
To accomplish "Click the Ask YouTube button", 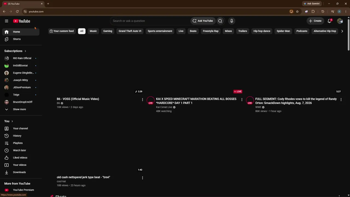I will (203, 21).
